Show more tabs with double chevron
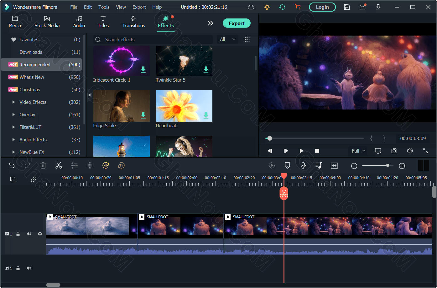 [x=210, y=23]
